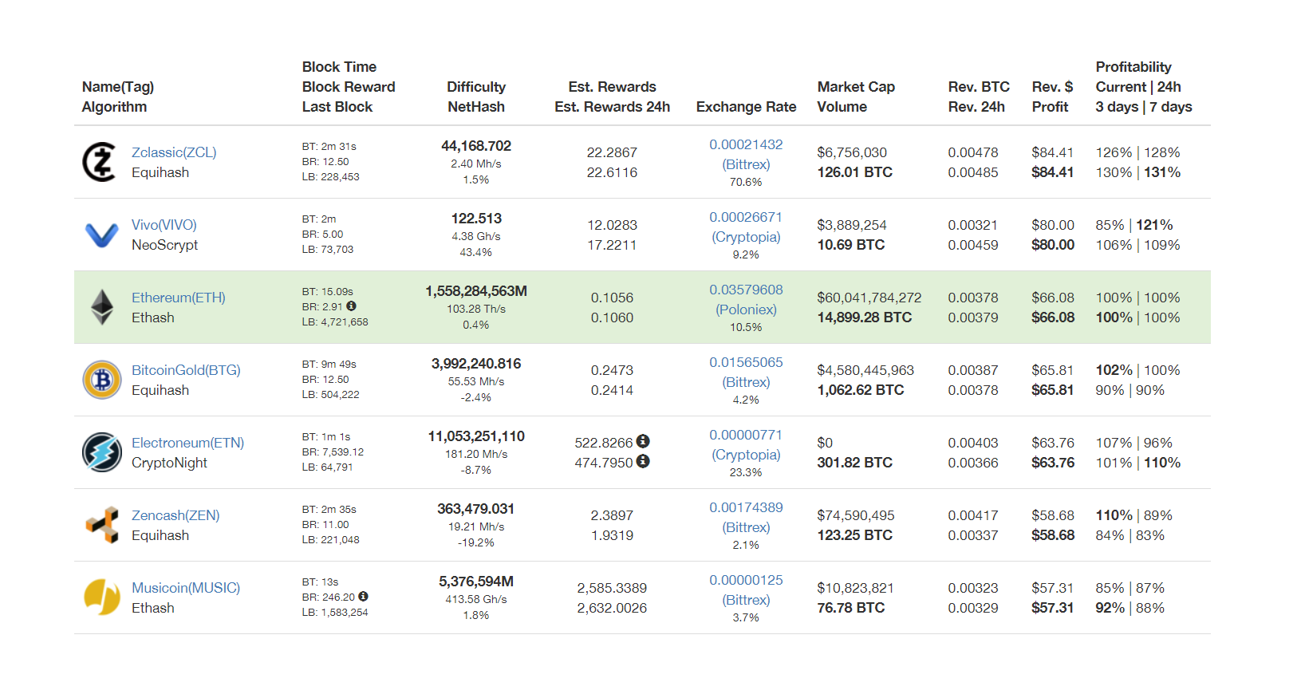Viewport: 1297px width, 694px height.
Task: Open the Ethereum(ETH) coin link
Action: point(178,298)
